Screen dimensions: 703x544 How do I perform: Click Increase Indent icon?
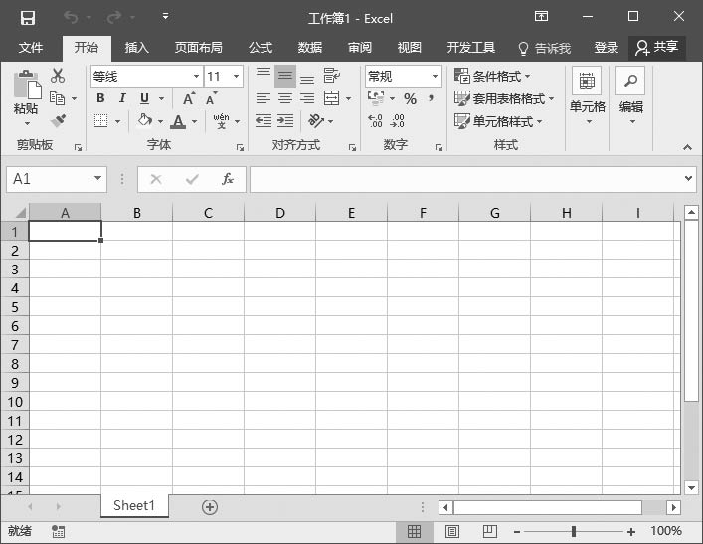click(x=285, y=120)
